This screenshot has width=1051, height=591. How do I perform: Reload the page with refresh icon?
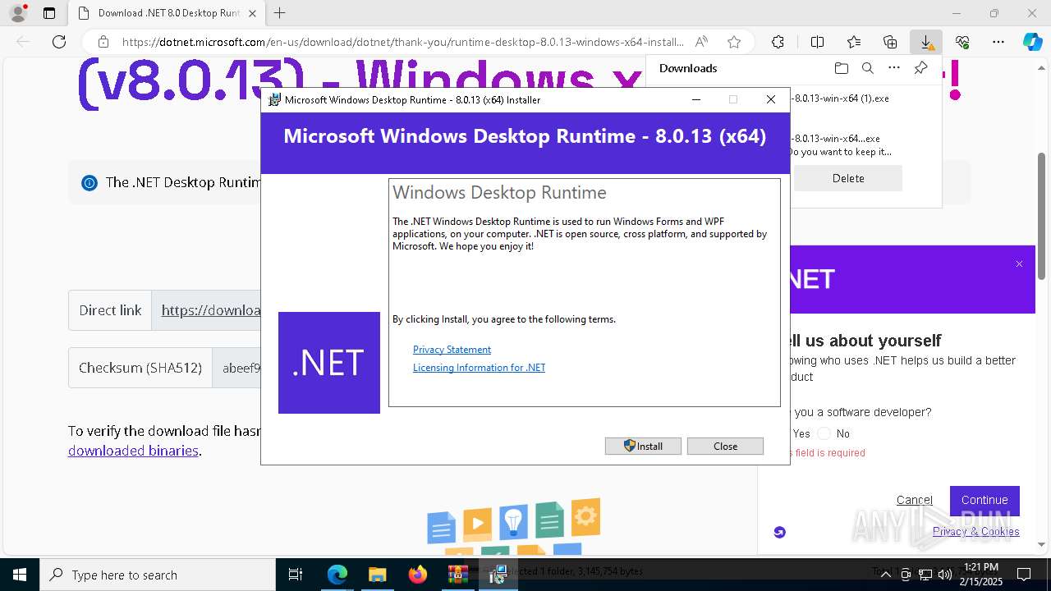click(x=59, y=42)
